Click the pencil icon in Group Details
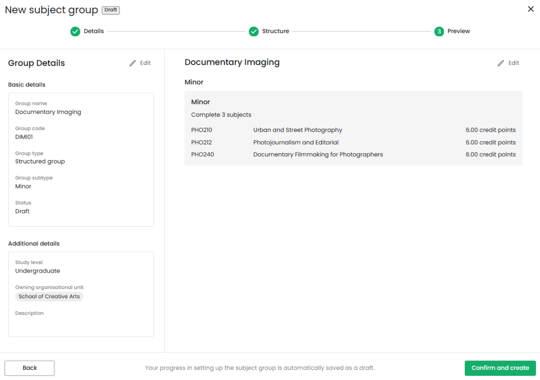 [133, 63]
